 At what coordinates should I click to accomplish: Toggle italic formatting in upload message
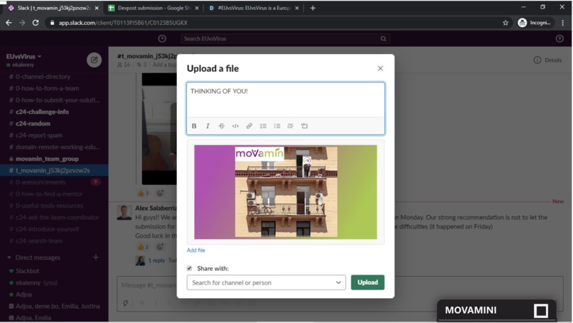208,126
